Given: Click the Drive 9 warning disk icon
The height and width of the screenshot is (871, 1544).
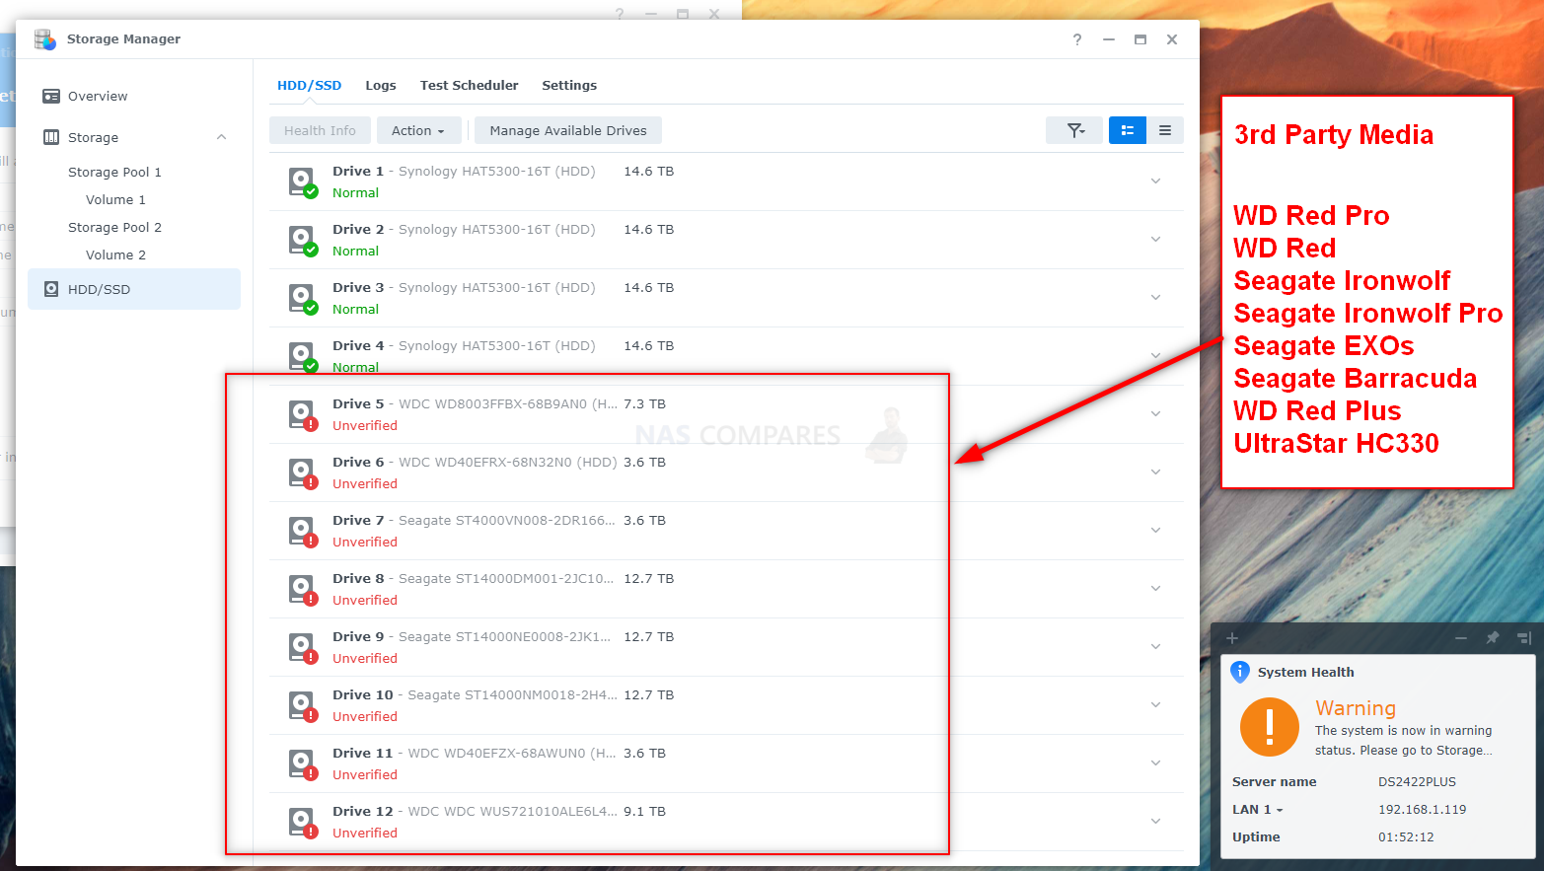Looking at the screenshot, I should [x=302, y=648].
